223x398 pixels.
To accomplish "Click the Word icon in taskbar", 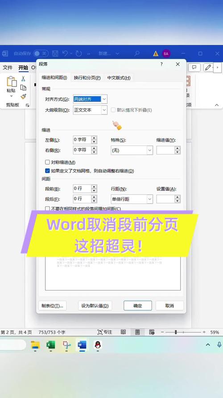I will pyautogui.click(x=82, y=345).
